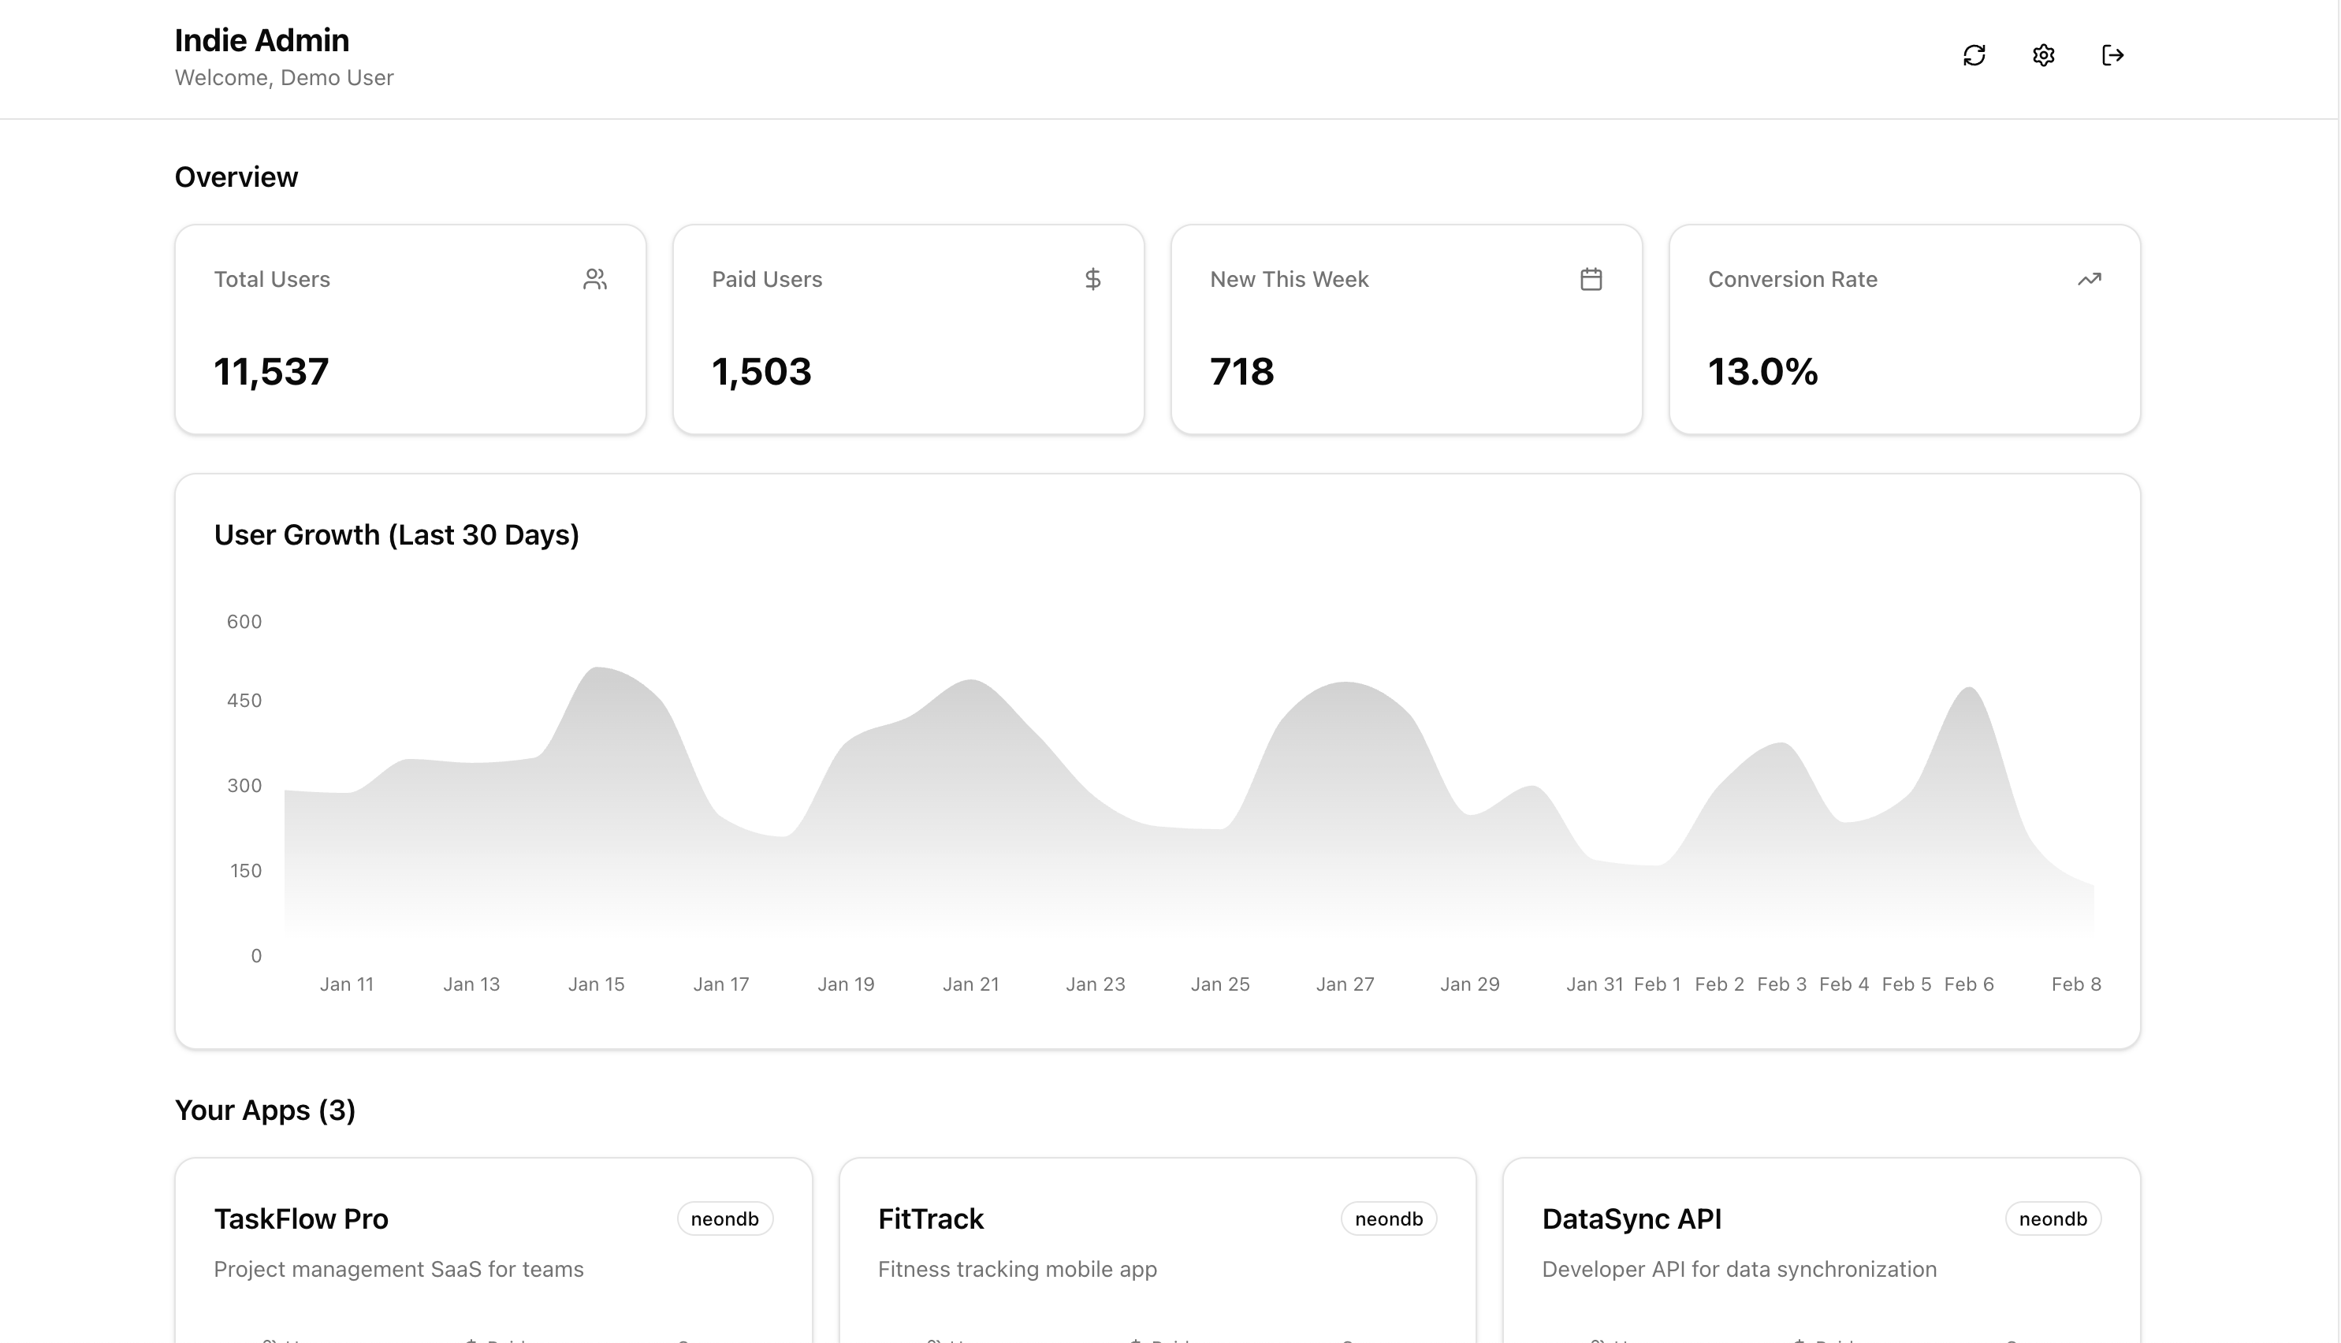The height and width of the screenshot is (1343, 2341).
Task: Click the neondb badge on TaskFlow Pro
Action: point(724,1218)
